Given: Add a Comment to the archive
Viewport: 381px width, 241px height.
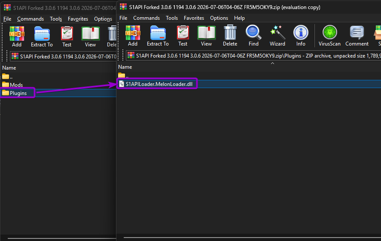Looking at the screenshot, I should click(x=357, y=36).
